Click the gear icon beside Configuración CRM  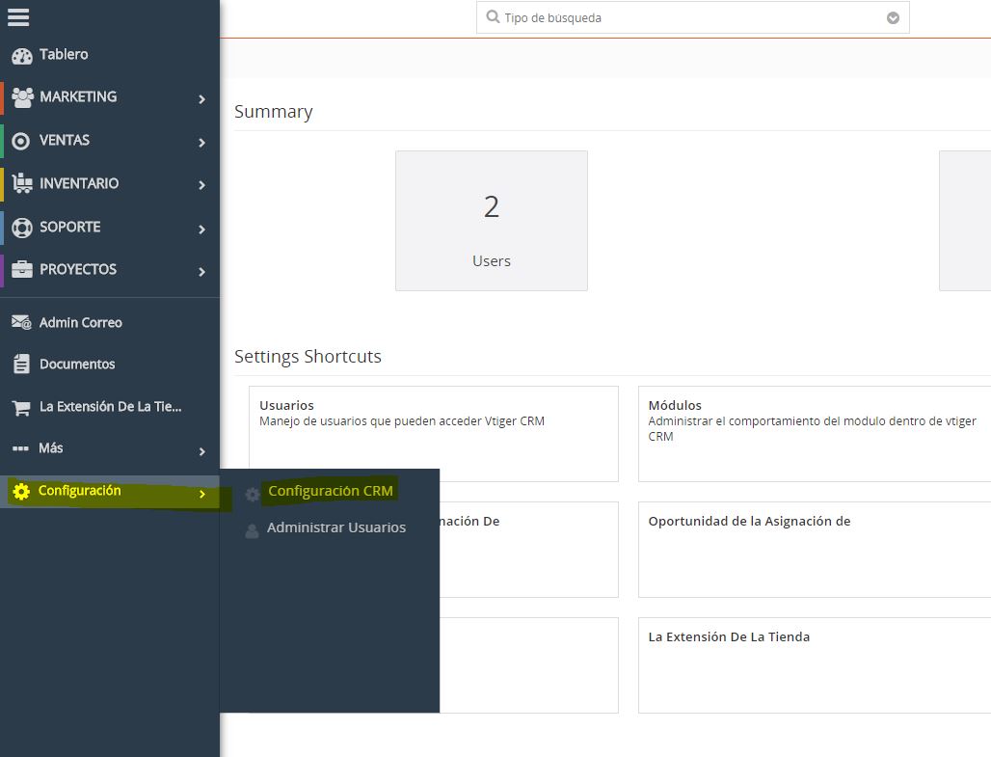point(253,494)
